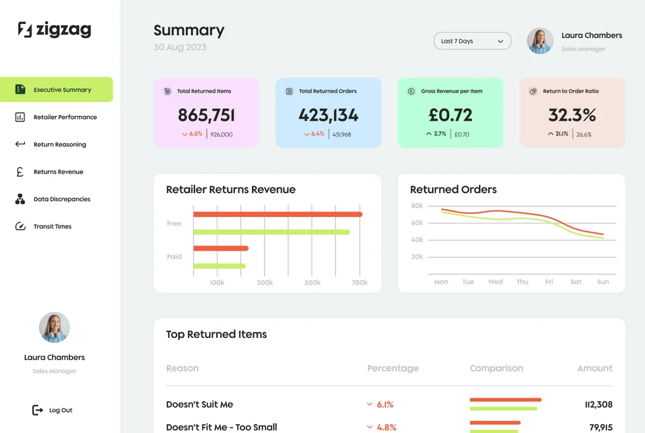The width and height of the screenshot is (645, 433).
Task: Click the zigzag logo
Action: click(x=55, y=29)
